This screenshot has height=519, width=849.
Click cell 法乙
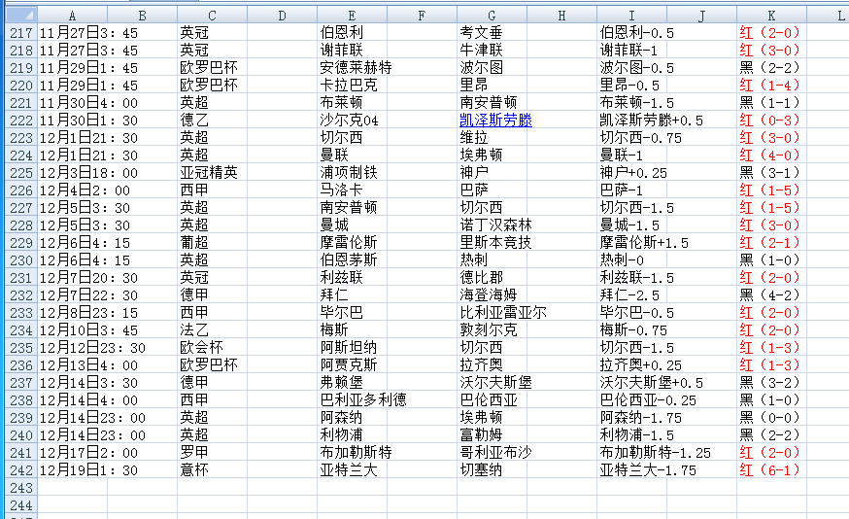[x=194, y=329]
